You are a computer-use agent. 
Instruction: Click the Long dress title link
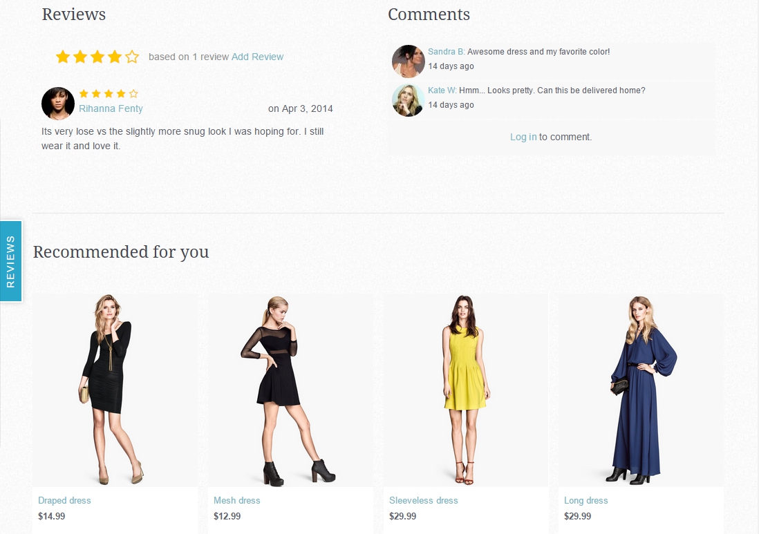(x=585, y=501)
